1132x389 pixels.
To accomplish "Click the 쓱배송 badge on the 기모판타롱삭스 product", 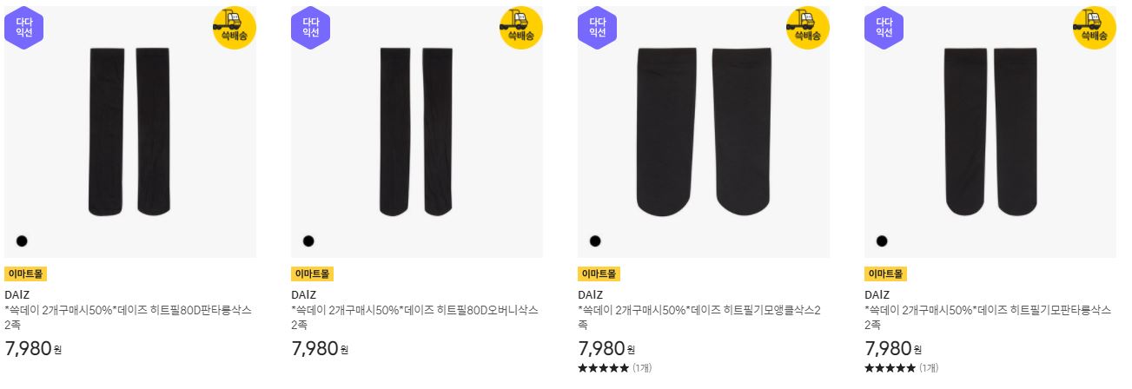I will pyautogui.click(x=1095, y=28).
